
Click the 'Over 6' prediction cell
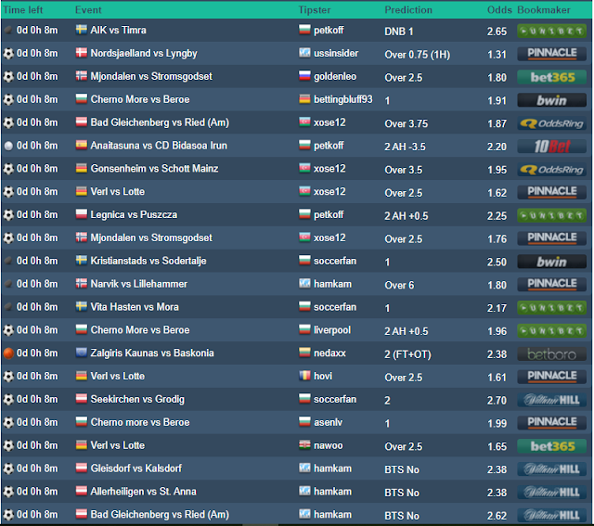[x=399, y=285]
